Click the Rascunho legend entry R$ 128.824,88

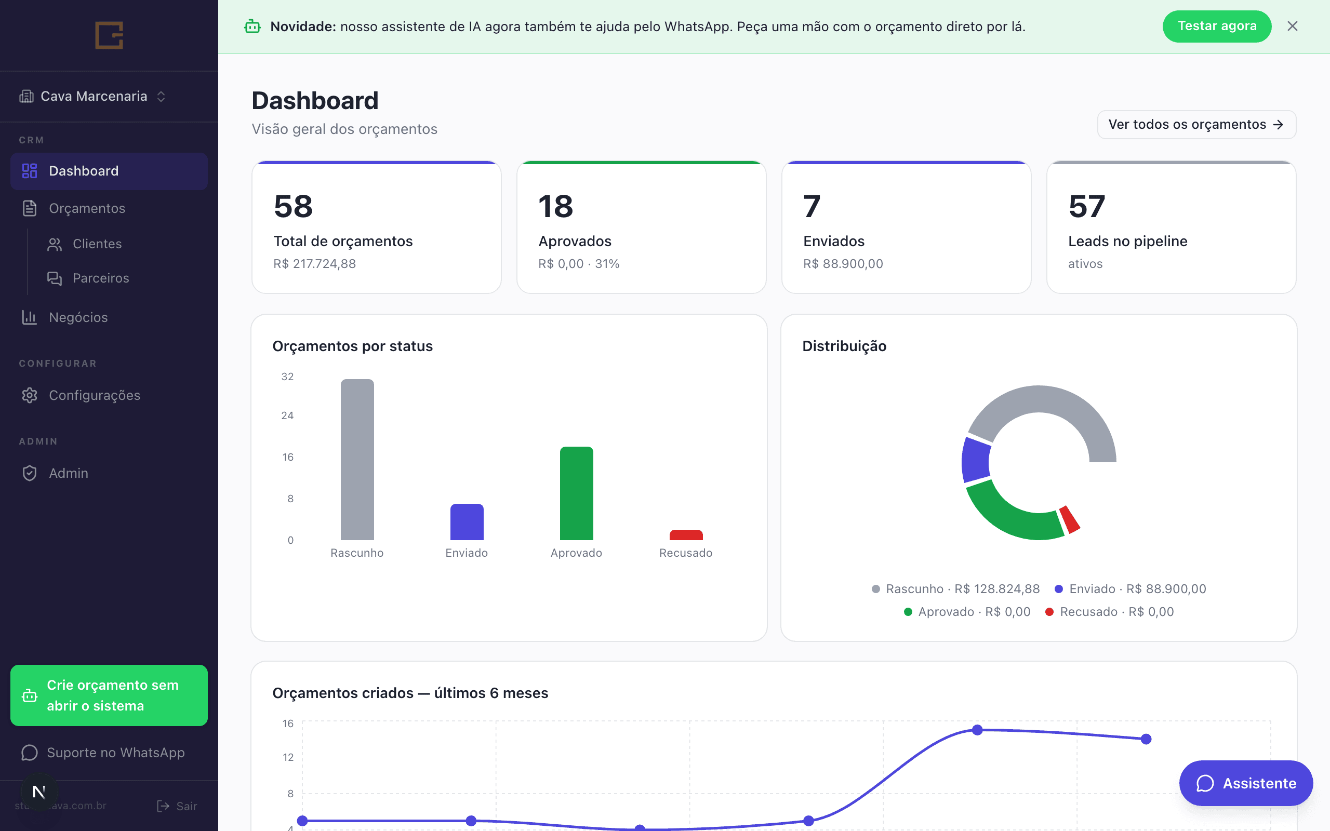[956, 588]
